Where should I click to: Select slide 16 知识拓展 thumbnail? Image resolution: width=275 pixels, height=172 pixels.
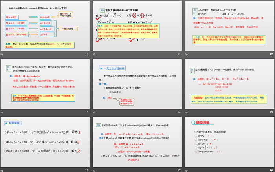coord(46,140)
